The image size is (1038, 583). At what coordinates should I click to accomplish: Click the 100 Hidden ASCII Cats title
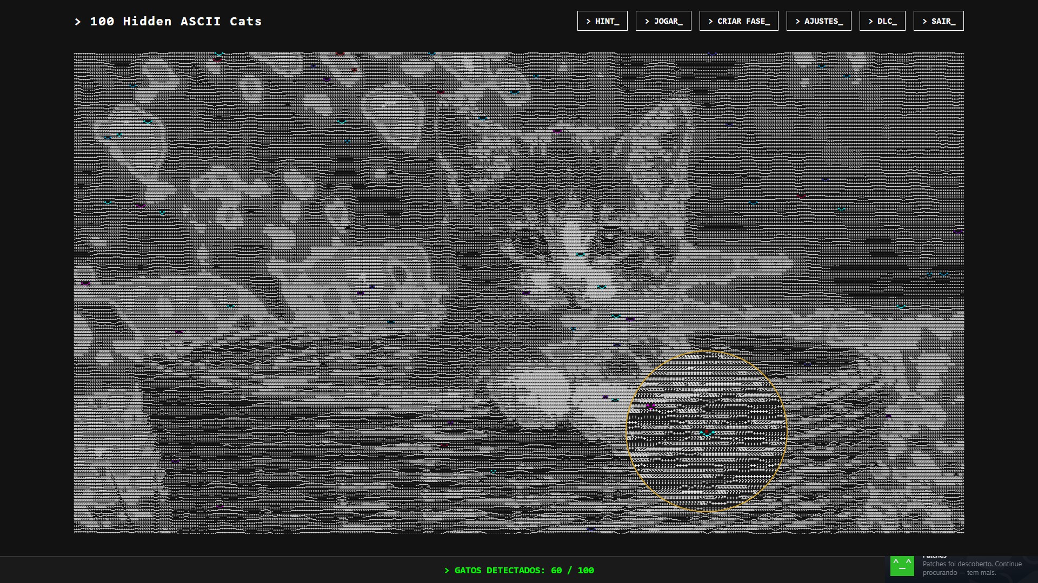point(168,22)
